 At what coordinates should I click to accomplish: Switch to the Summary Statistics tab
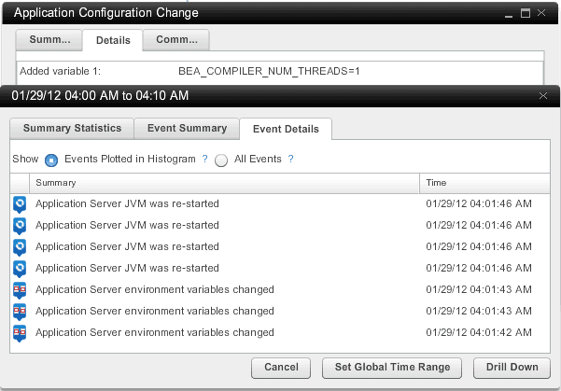tap(72, 129)
